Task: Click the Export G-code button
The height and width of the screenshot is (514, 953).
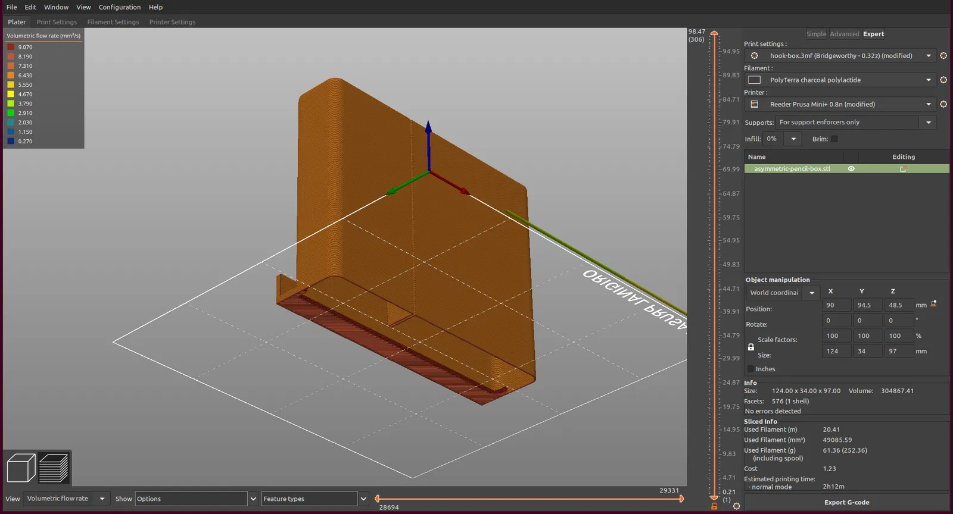Action: click(x=846, y=502)
